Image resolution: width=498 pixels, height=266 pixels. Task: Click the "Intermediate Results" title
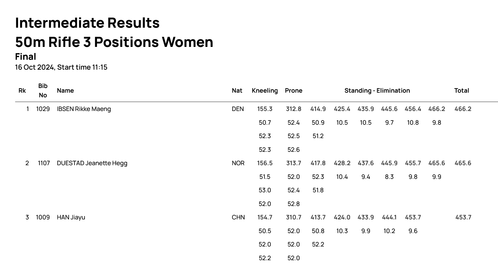[87, 23]
